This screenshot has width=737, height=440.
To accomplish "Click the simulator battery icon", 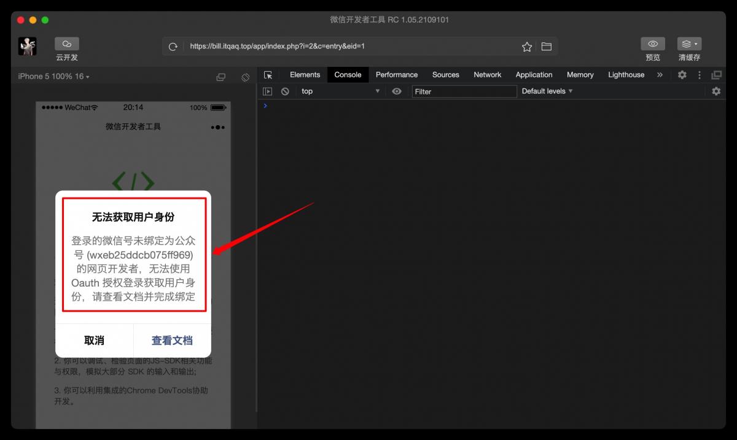I will [218, 107].
